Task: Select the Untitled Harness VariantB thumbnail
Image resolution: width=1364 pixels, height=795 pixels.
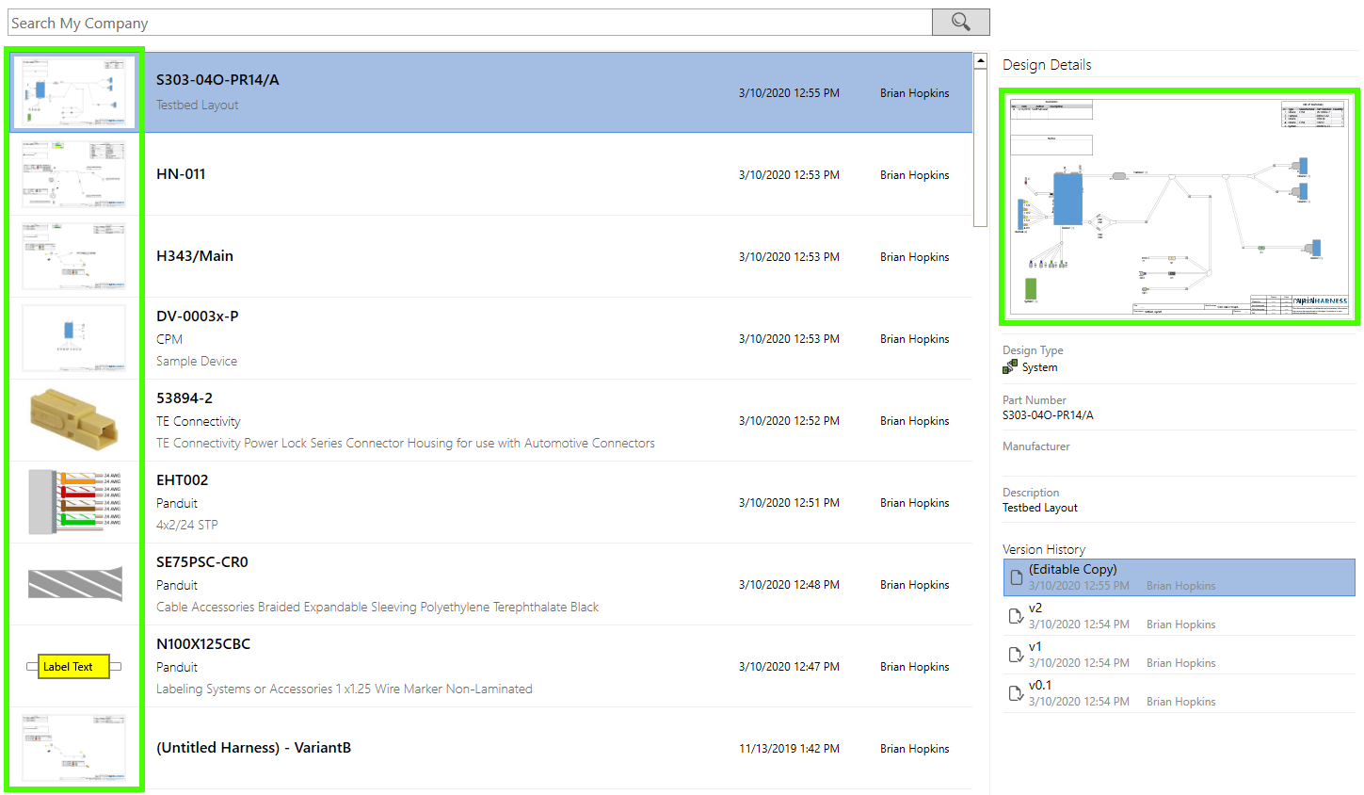Action: tap(73, 748)
